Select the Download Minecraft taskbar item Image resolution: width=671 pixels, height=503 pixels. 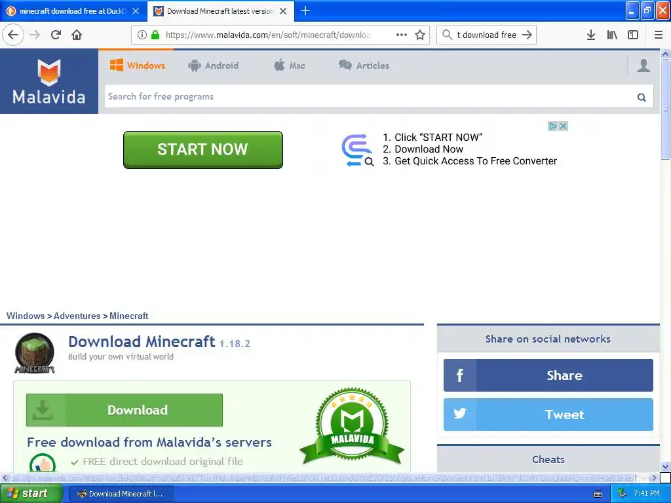pos(121,494)
